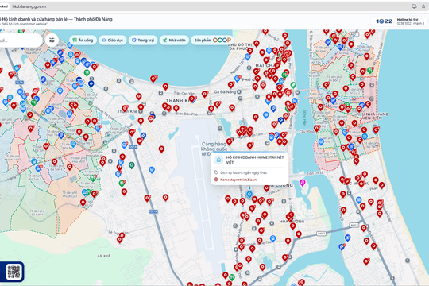The image size is (429, 286).
Task: Select the Giáo dục category chip
Action: [113, 41]
